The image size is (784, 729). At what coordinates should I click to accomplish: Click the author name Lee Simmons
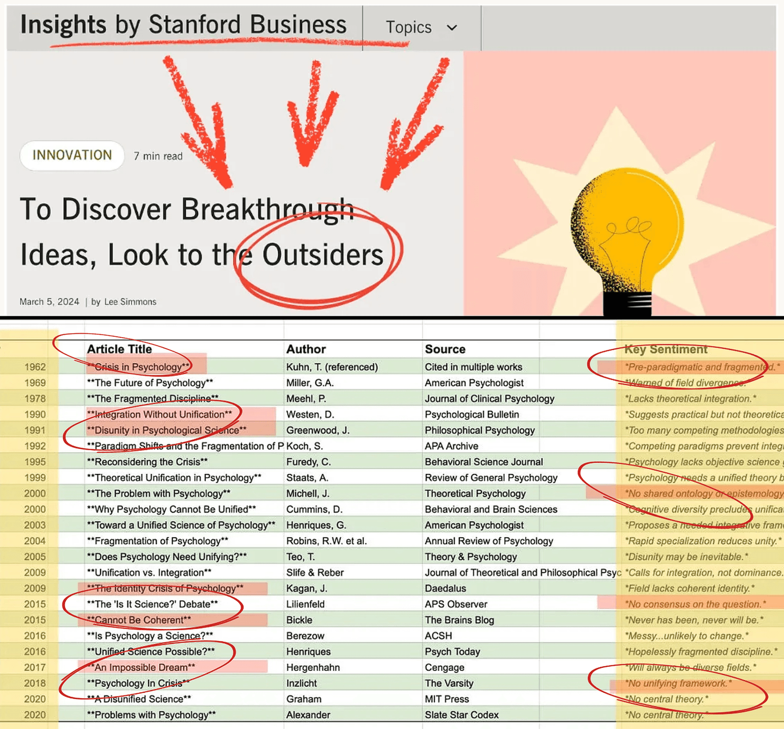click(130, 301)
